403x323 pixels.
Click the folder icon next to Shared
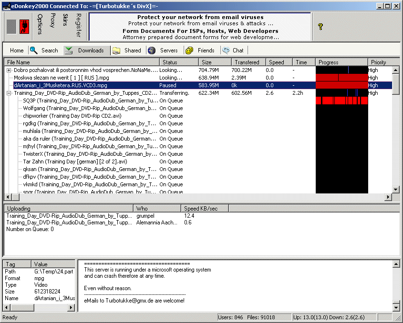[x=116, y=50]
